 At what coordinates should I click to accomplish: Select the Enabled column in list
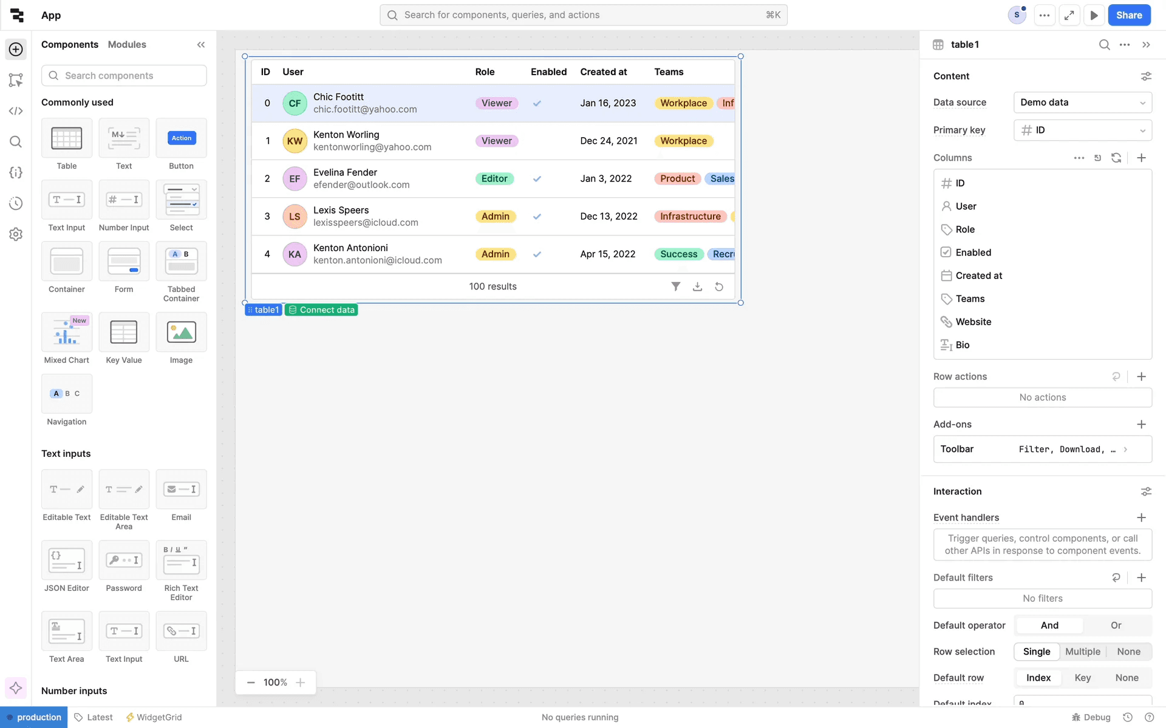973,252
